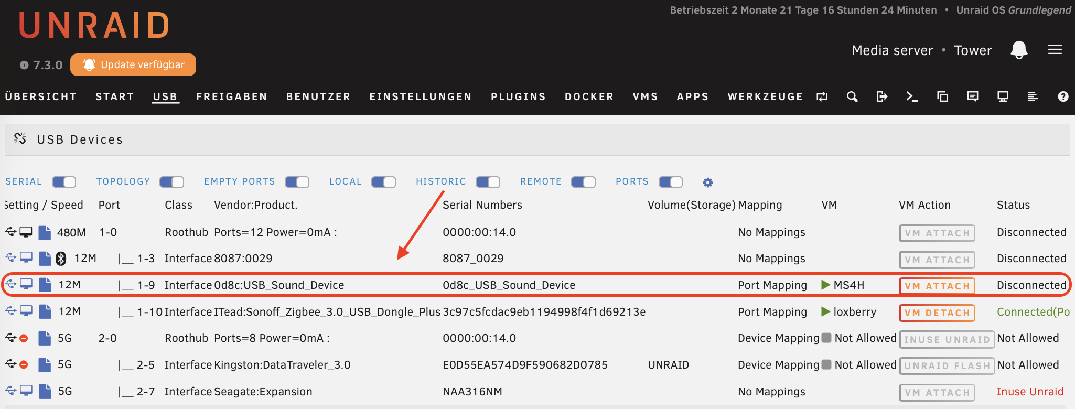
Task: Click the Serial Numbers column header
Action: click(x=482, y=205)
